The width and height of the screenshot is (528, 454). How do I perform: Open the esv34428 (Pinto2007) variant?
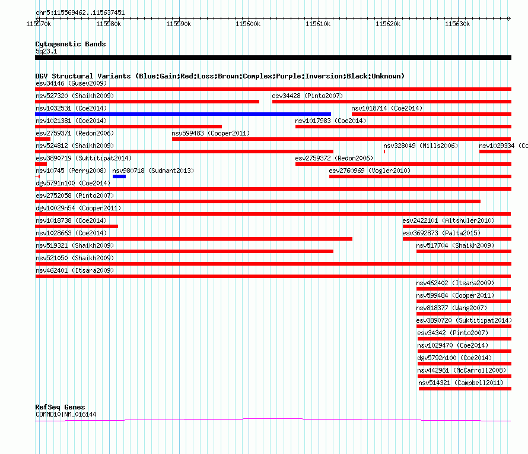pos(307,96)
